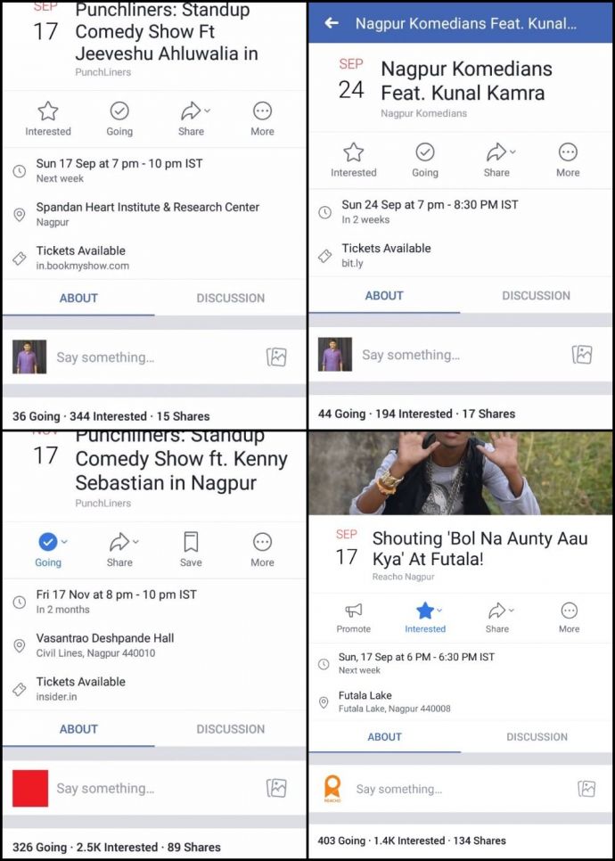Tap the red profile square beside Say something

(30, 788)
